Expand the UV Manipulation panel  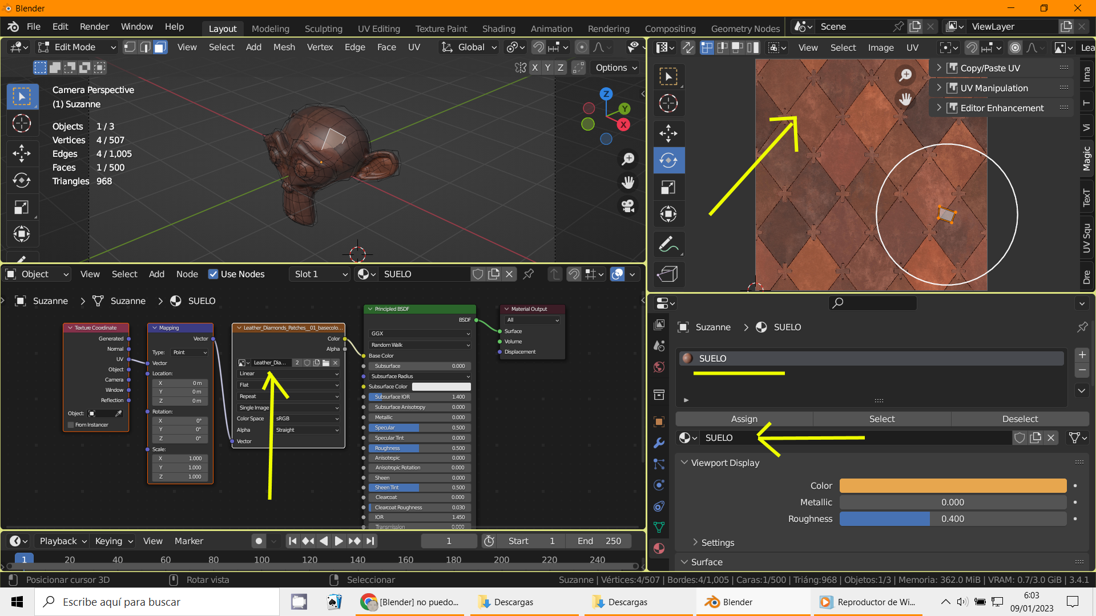[x=994, y=88]
